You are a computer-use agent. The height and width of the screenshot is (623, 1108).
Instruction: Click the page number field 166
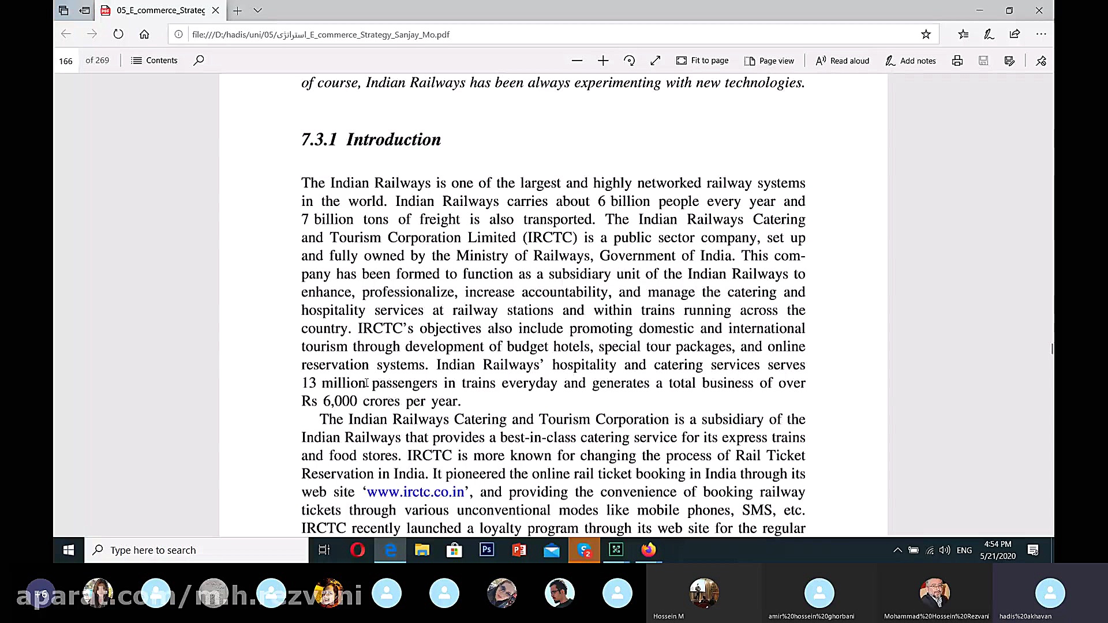click(66, 61)
